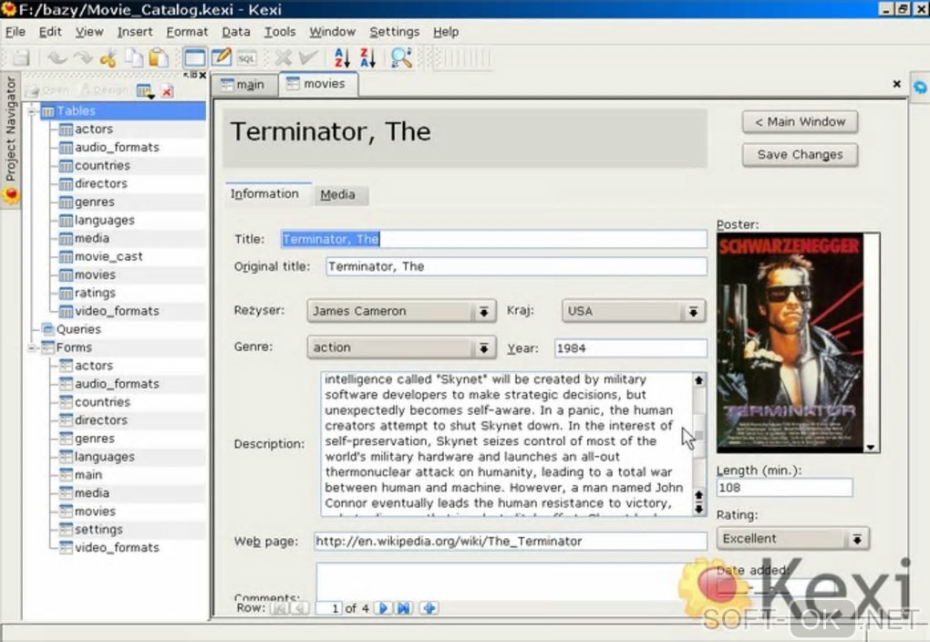Sort ascending A to Z
The image size is (930, 642).
(342, 58)
